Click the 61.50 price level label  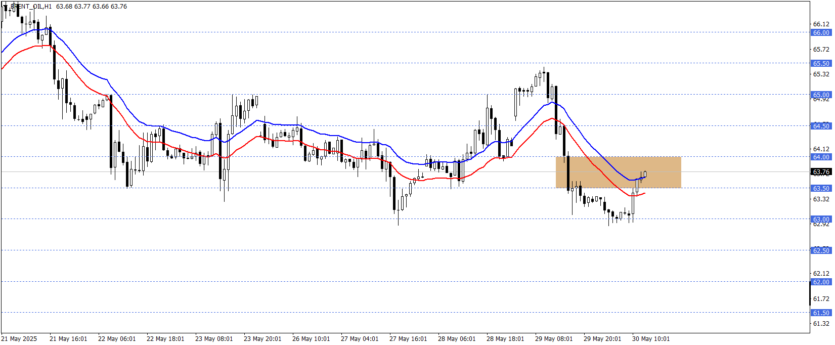click(821, 313)
